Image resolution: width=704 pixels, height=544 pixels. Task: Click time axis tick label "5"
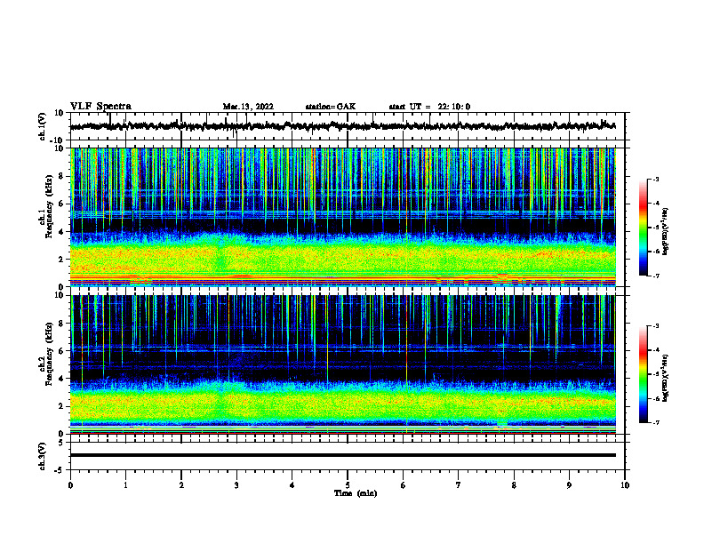[348, 485]
